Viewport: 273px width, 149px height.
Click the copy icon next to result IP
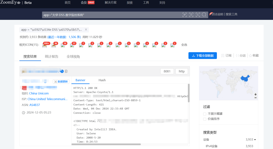click(x=66, y=71)
